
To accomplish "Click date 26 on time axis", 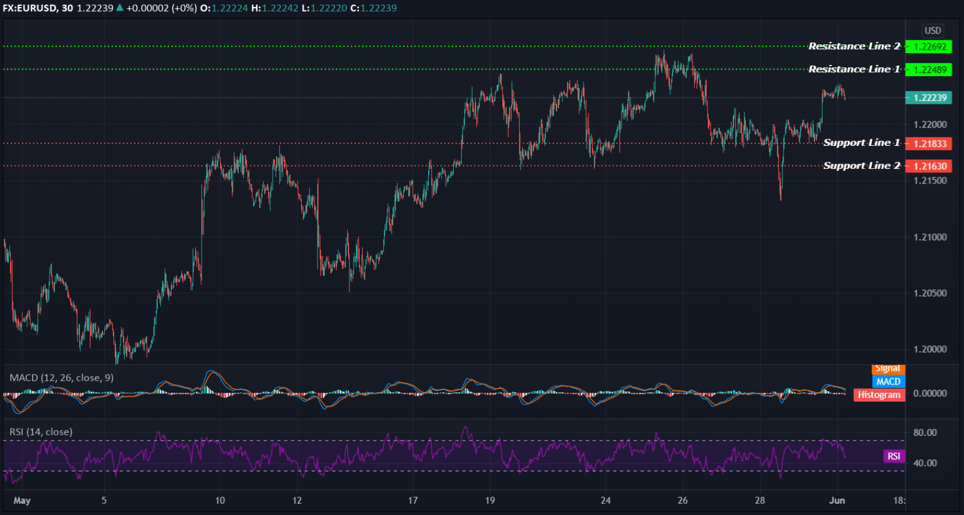I will 682,501.
